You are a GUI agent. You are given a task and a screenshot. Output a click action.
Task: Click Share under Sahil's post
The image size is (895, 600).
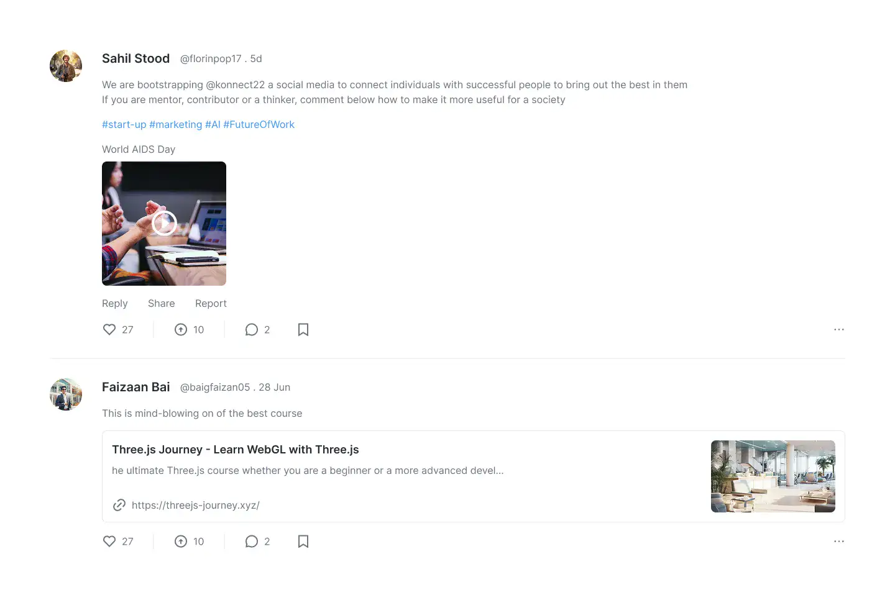[162, 303]
